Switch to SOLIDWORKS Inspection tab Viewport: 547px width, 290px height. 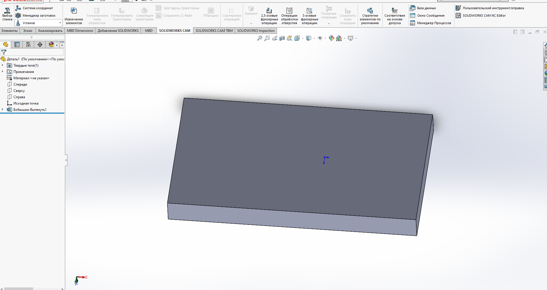pyautogui.click(x=256, y=31)
